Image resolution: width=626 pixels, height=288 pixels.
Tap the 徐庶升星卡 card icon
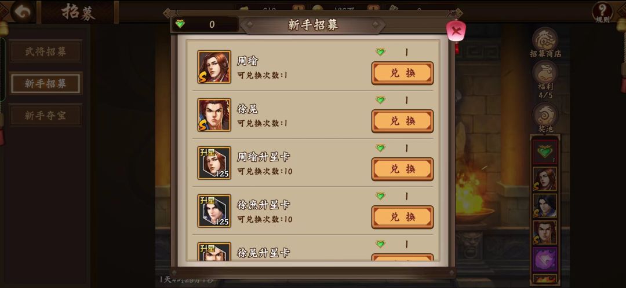point(214,211)
